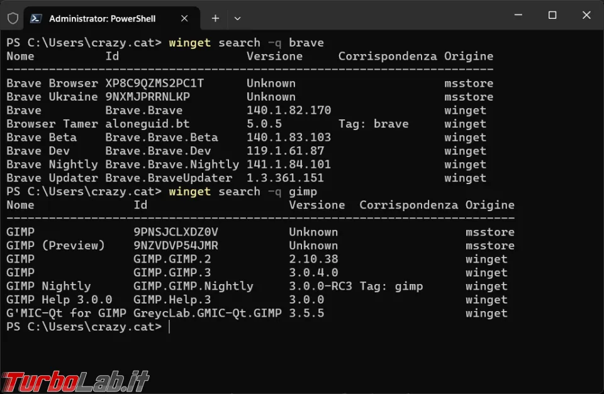
Task: Click the match text 'Tag: brave'
Action: tap(373, 124)
